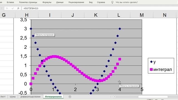Open the Вставка ribbon tab
The image size is (178, 100).
[x=10, y=2]
